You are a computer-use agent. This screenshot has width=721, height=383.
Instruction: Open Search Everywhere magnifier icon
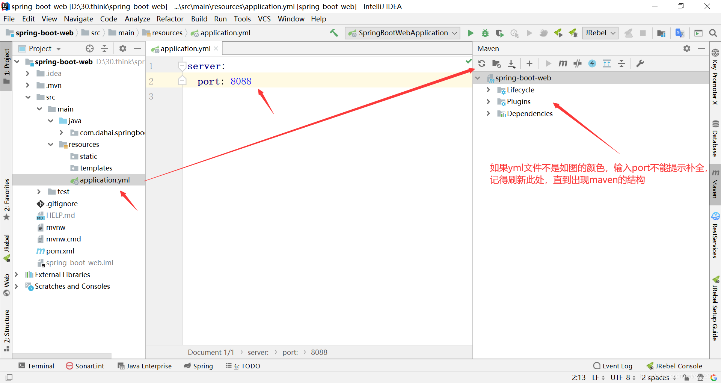(x=713, y=33)
